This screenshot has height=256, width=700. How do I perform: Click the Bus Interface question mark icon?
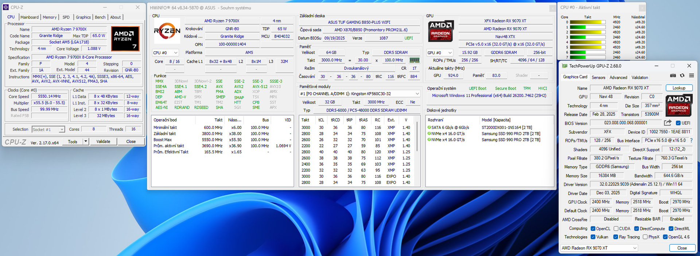[x=691, y=141]
